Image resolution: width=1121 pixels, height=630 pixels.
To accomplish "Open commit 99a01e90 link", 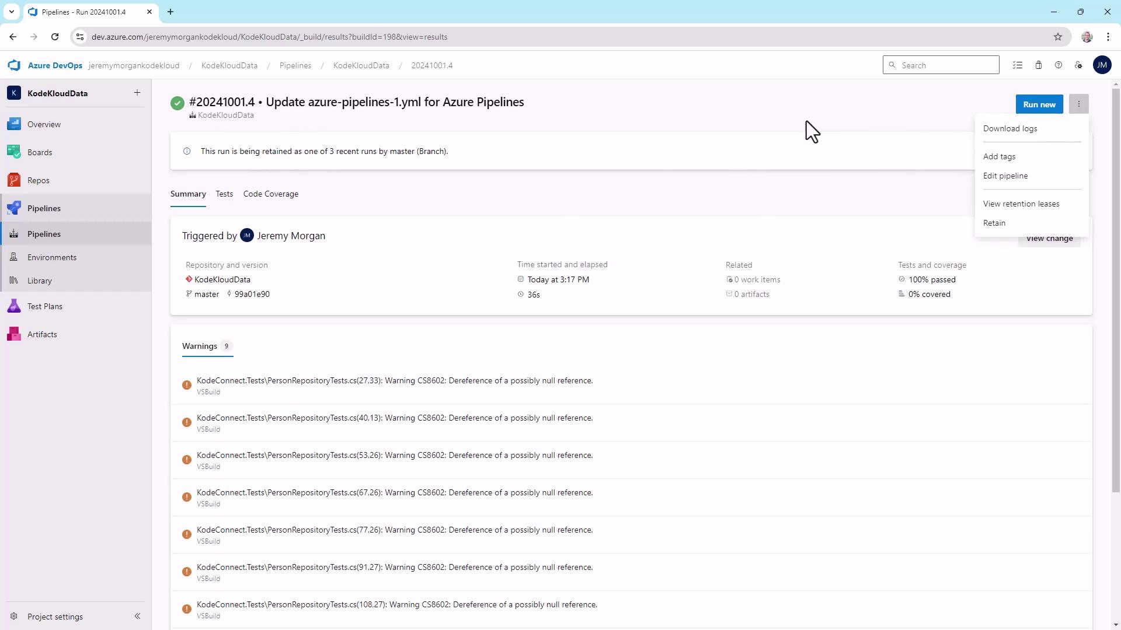I will coord(252,294).
